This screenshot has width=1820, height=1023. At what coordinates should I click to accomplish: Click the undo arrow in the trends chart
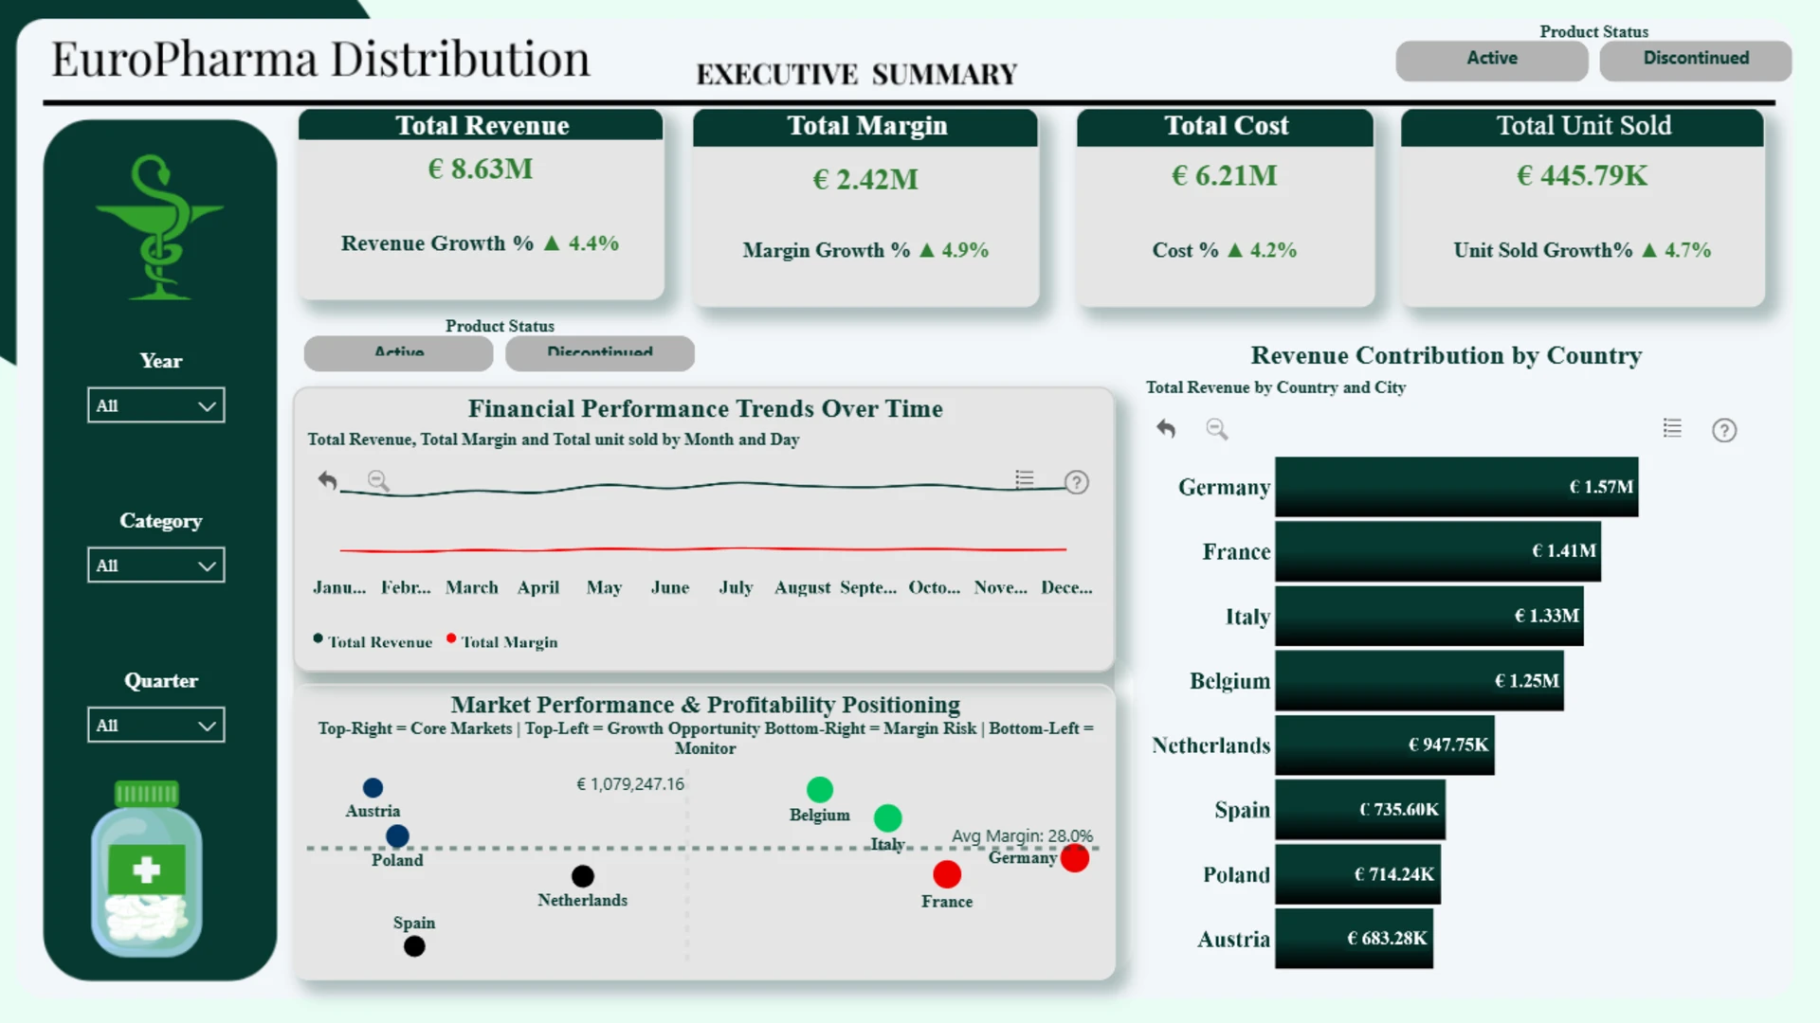point(327,480)
